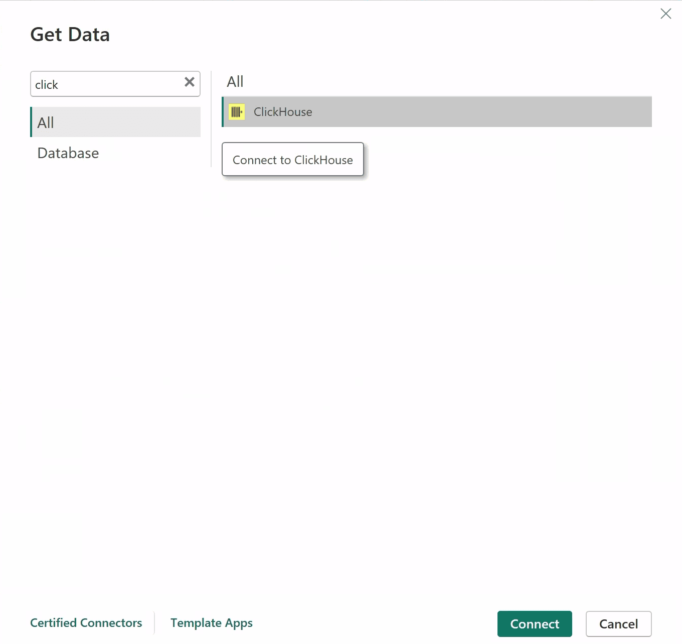
Task: Clear the search box text
Action: (190, 82)
